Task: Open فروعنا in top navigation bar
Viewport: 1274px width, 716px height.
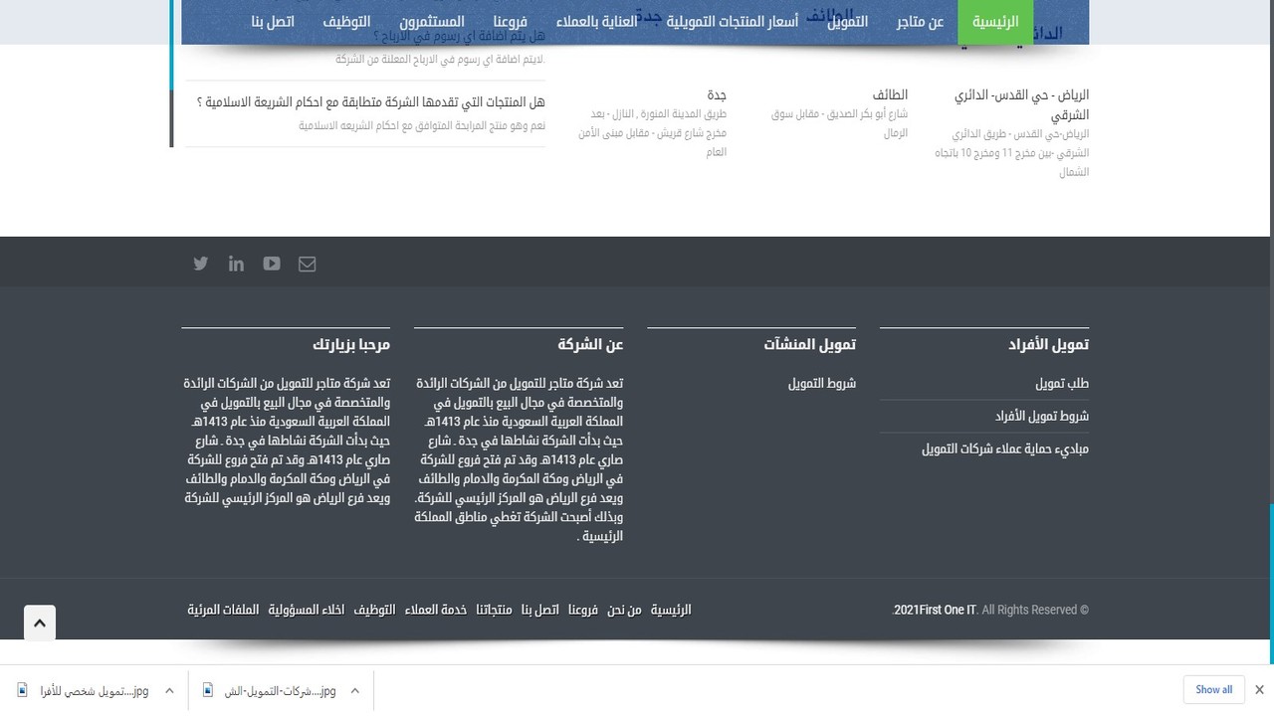Action: 511,21
